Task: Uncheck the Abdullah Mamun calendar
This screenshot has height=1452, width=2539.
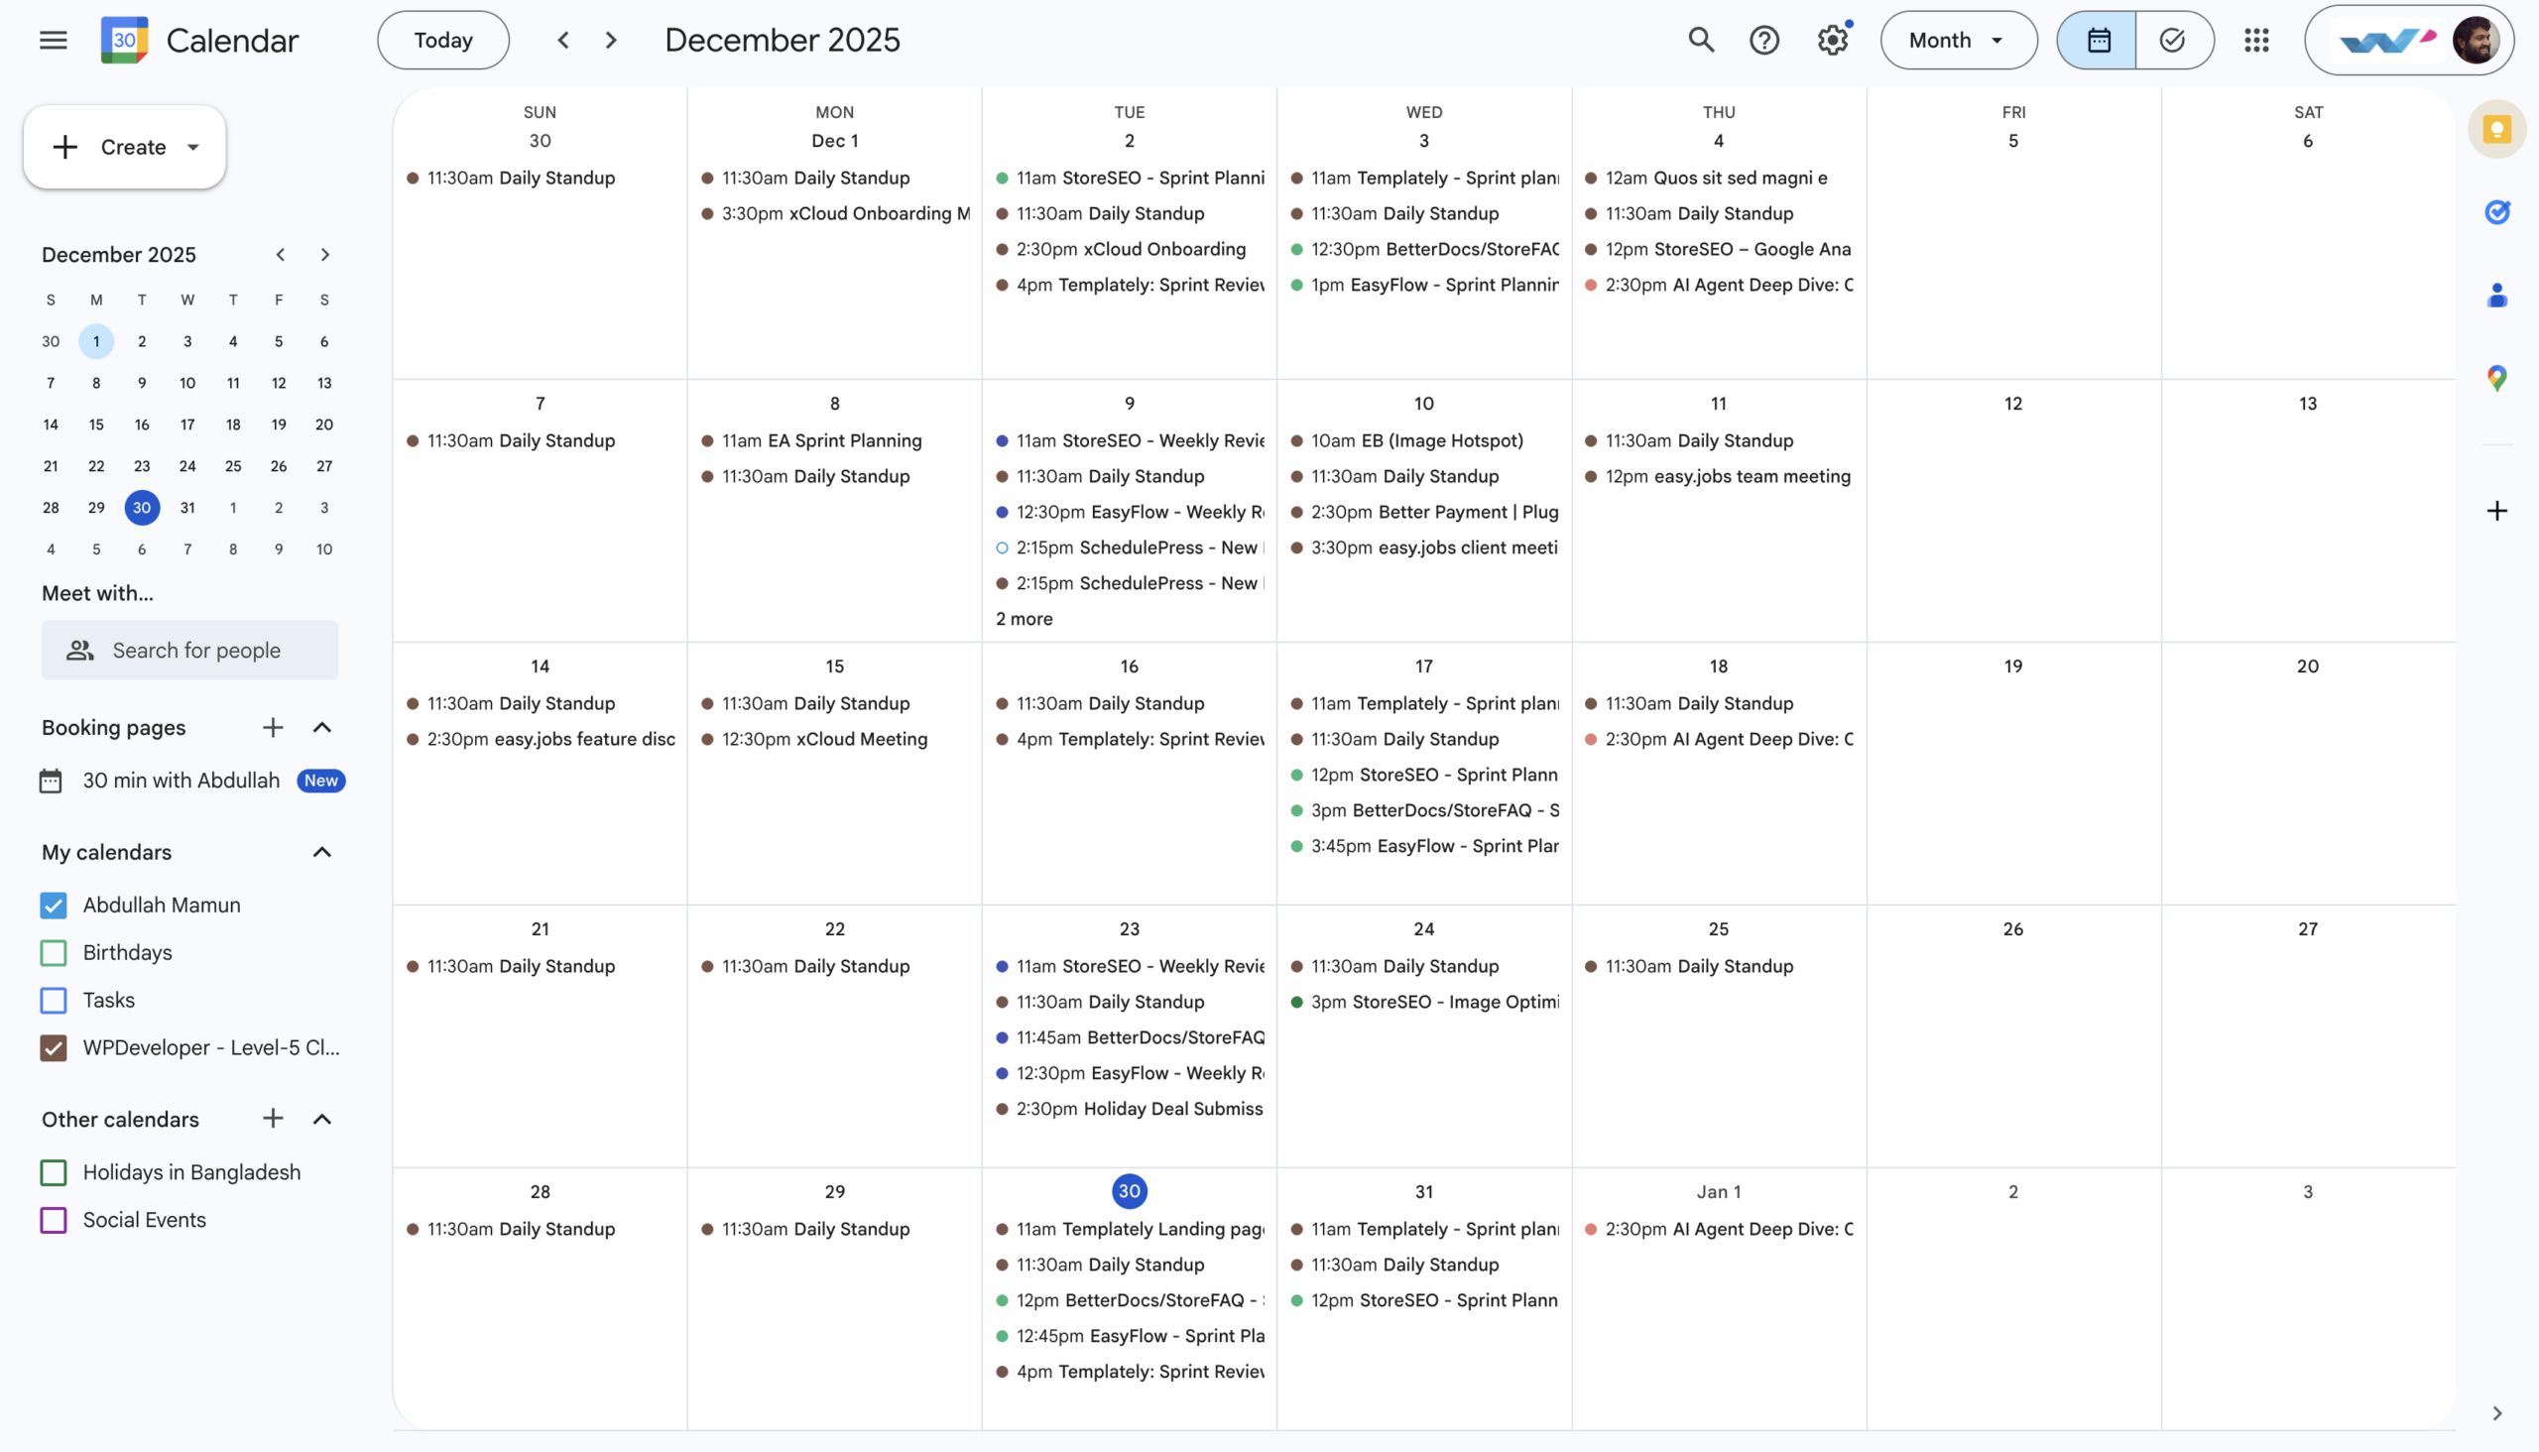Action: coord(53,905)
